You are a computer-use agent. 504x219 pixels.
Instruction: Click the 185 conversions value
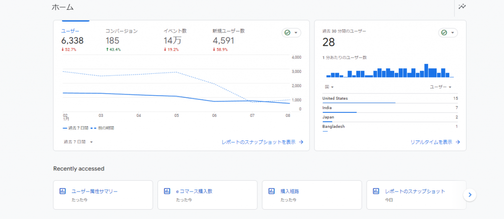click(112, 41)
